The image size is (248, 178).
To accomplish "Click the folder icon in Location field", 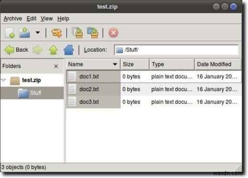I will pyautogui.click(x=119, y=50).
